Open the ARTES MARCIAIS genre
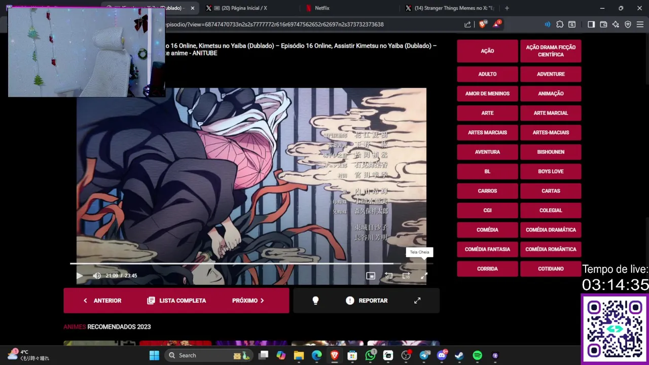This screenshot has width=649, height=365. 487,133
